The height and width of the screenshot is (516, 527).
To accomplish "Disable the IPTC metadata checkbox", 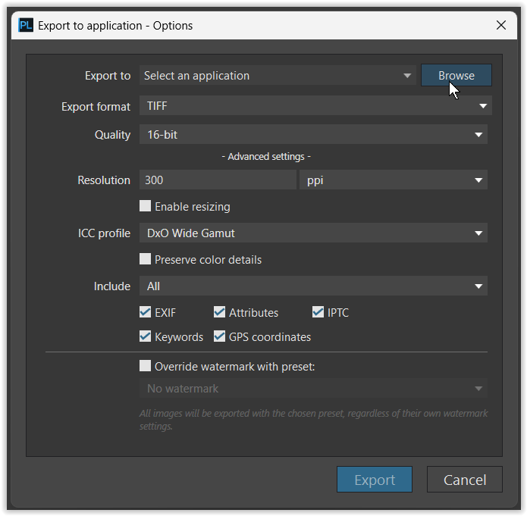I will point(318,312).
